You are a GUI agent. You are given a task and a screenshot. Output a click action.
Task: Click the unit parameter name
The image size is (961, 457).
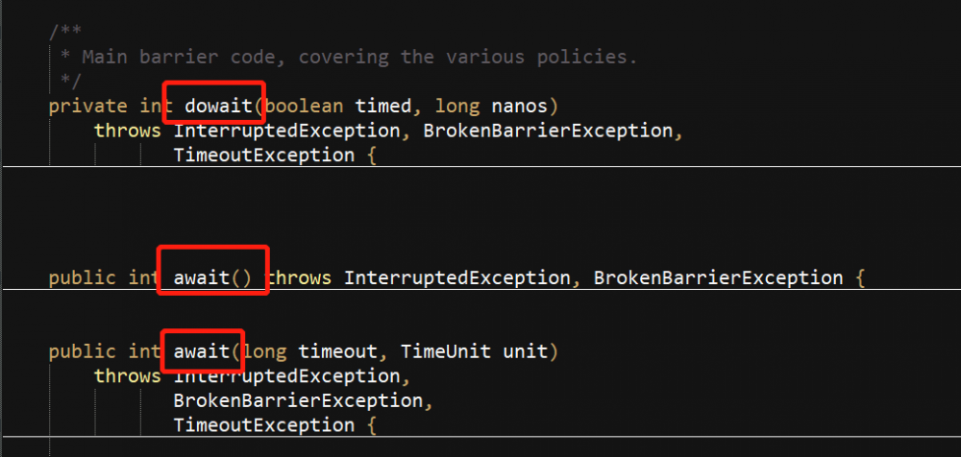pyautogui.click(x=525, y=351)
